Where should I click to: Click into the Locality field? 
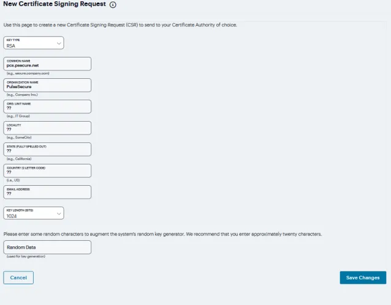[x=47, y=128]
